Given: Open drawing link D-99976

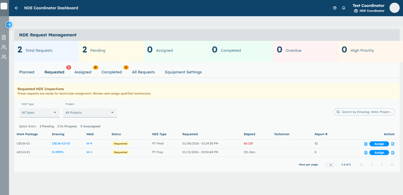Looking at the screenshot, I should tap(58, 152).
